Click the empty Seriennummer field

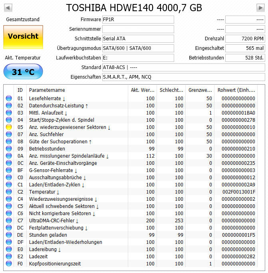click(x=138, y=29)
